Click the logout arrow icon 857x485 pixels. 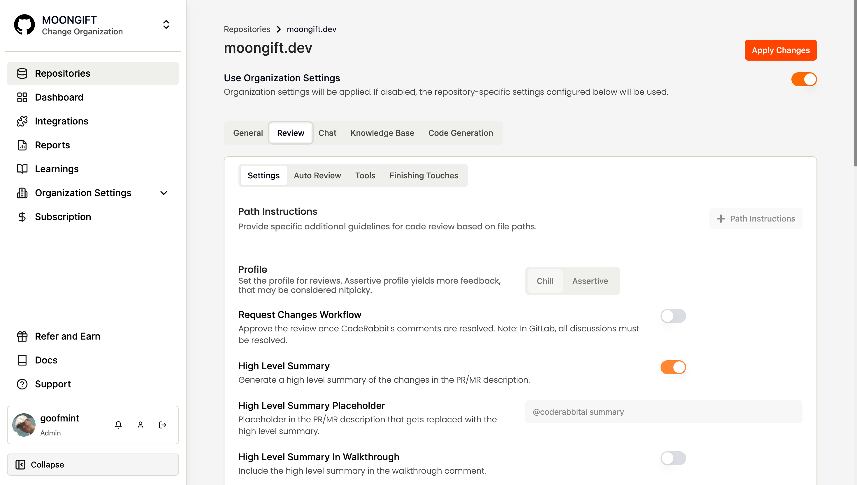tap(163, 425)
